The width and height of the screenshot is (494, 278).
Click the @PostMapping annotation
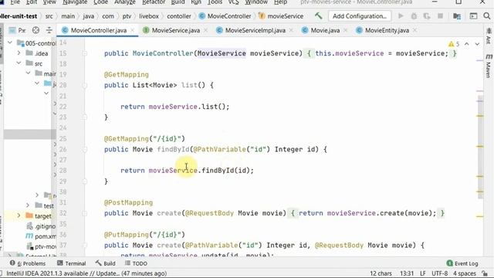pos(129,202)
